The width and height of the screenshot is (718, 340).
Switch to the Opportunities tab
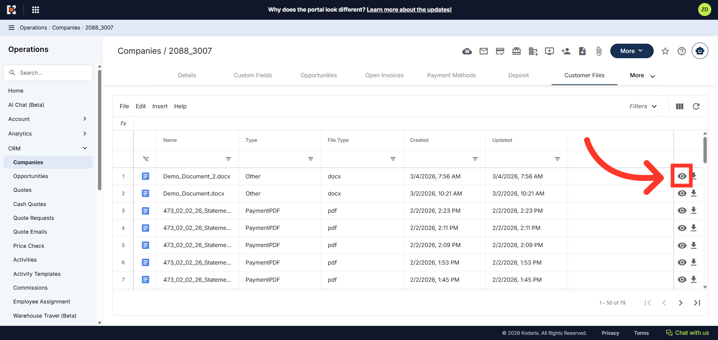click(319, 75)
